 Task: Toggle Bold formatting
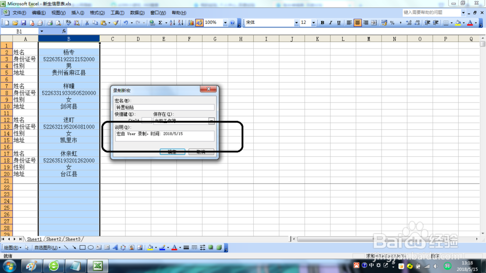322,23
